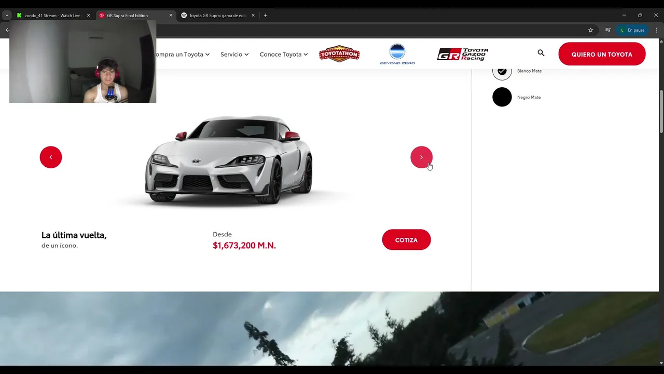Show the next car image with right arrow

coord(421,157)
